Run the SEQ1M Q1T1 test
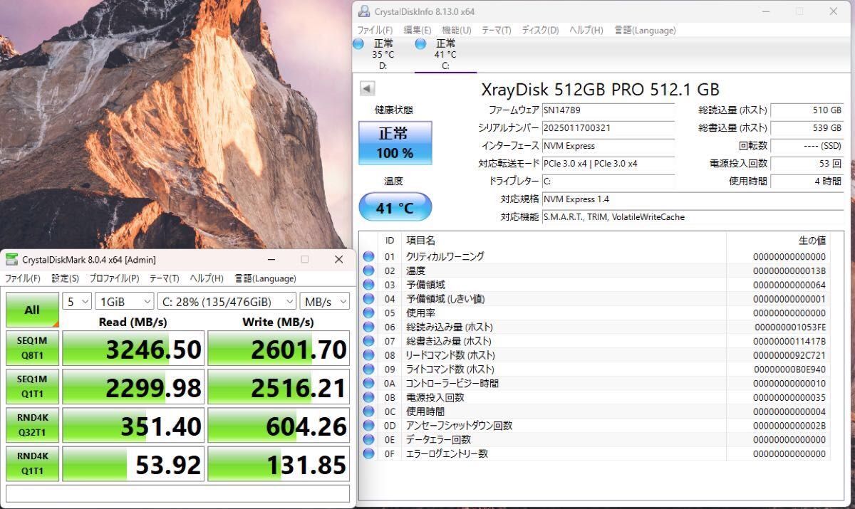855x509 pixels. point(32,387)
